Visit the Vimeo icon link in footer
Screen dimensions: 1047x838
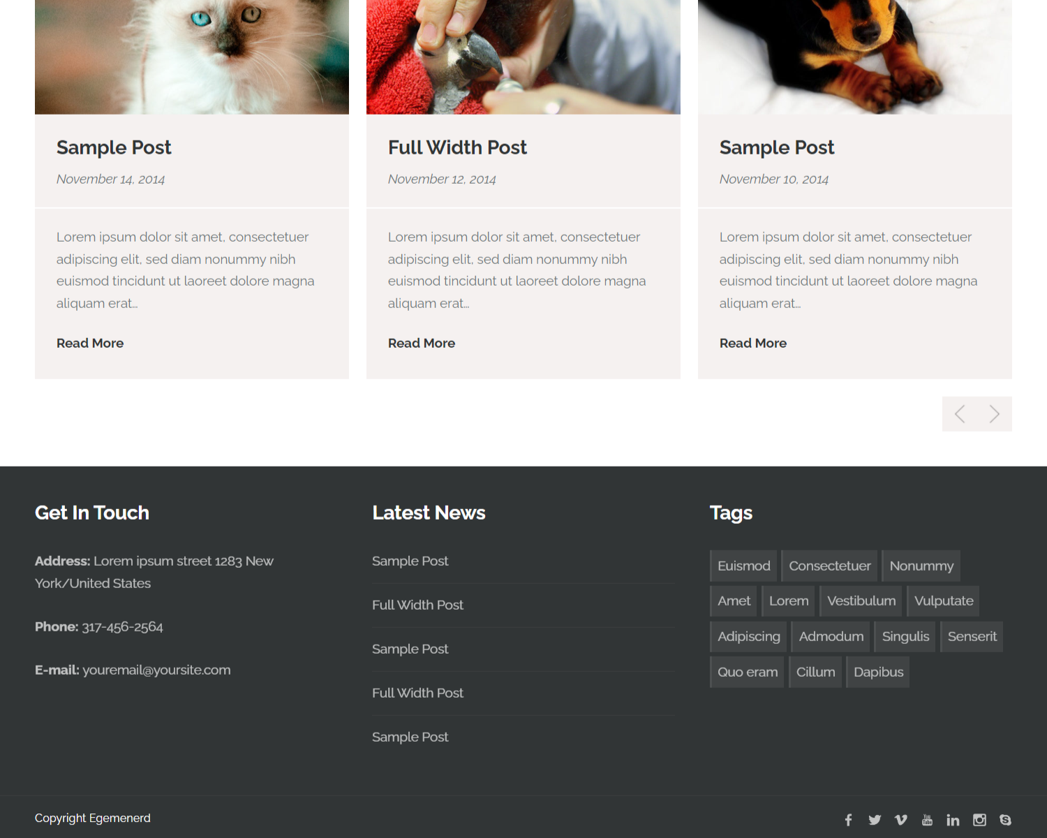click(901, 820)
